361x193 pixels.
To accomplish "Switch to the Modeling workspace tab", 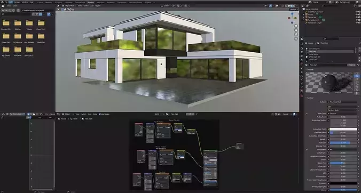I will tap(49, 2).
